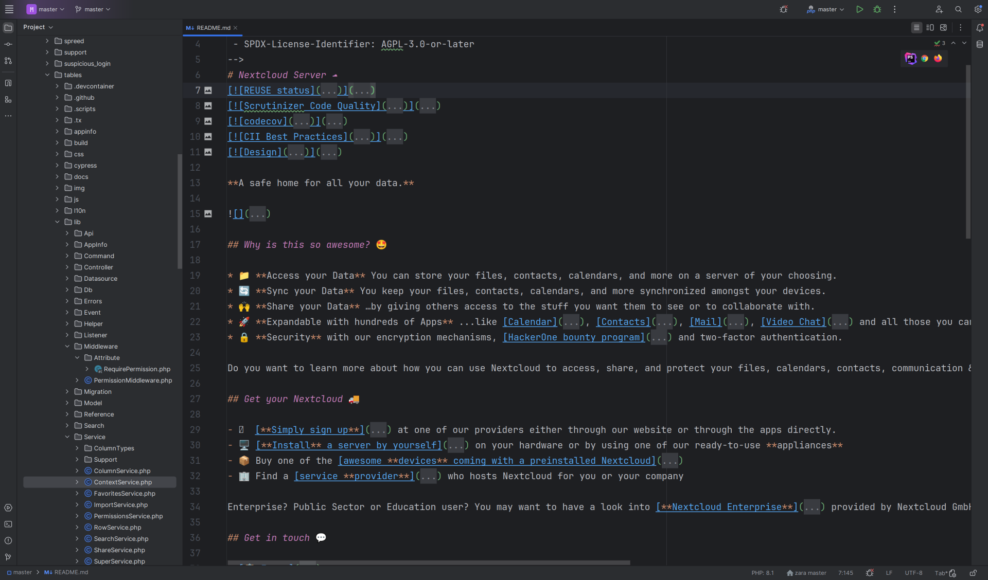Open the Notifications bell

980,28
